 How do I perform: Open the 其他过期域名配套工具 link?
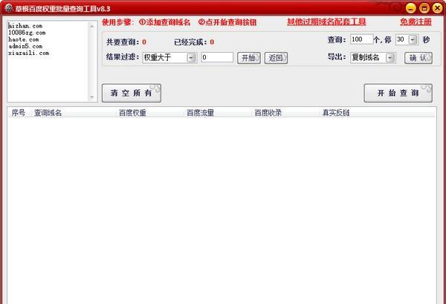click(x=326, y=22)
